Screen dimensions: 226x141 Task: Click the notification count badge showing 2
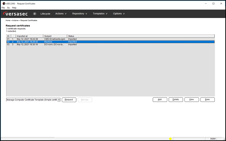35,14
